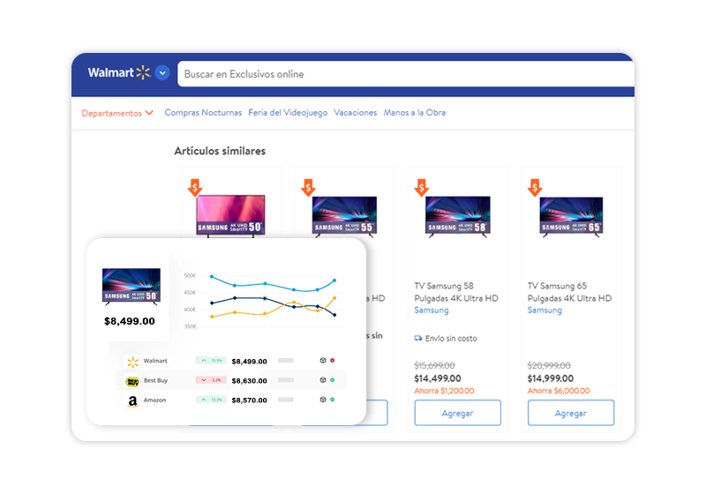
Task: Click the struck-through $20,999.00 price
Action: tap(549, 365)
